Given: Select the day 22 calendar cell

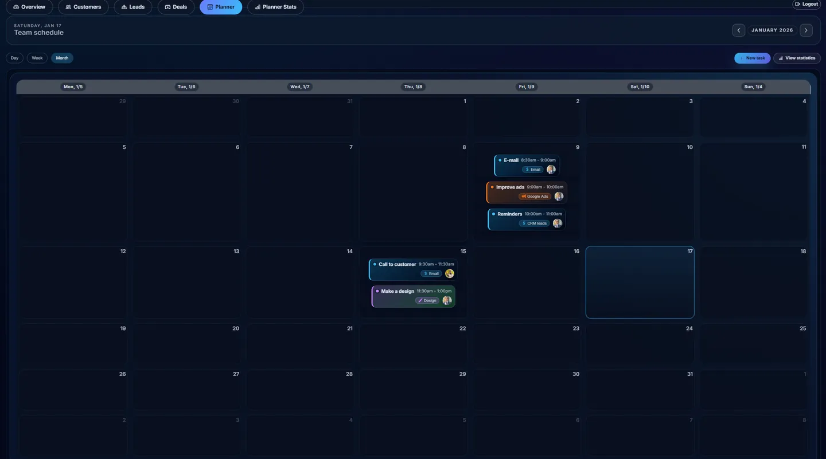Looking at the screenshot, I should click(413, 344).
